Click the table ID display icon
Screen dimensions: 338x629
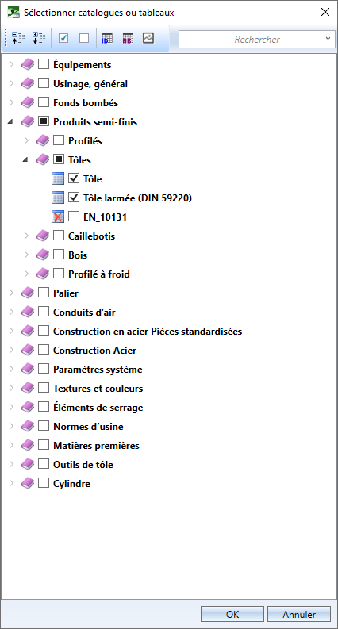pyautogui.click(x=107, y=38)
